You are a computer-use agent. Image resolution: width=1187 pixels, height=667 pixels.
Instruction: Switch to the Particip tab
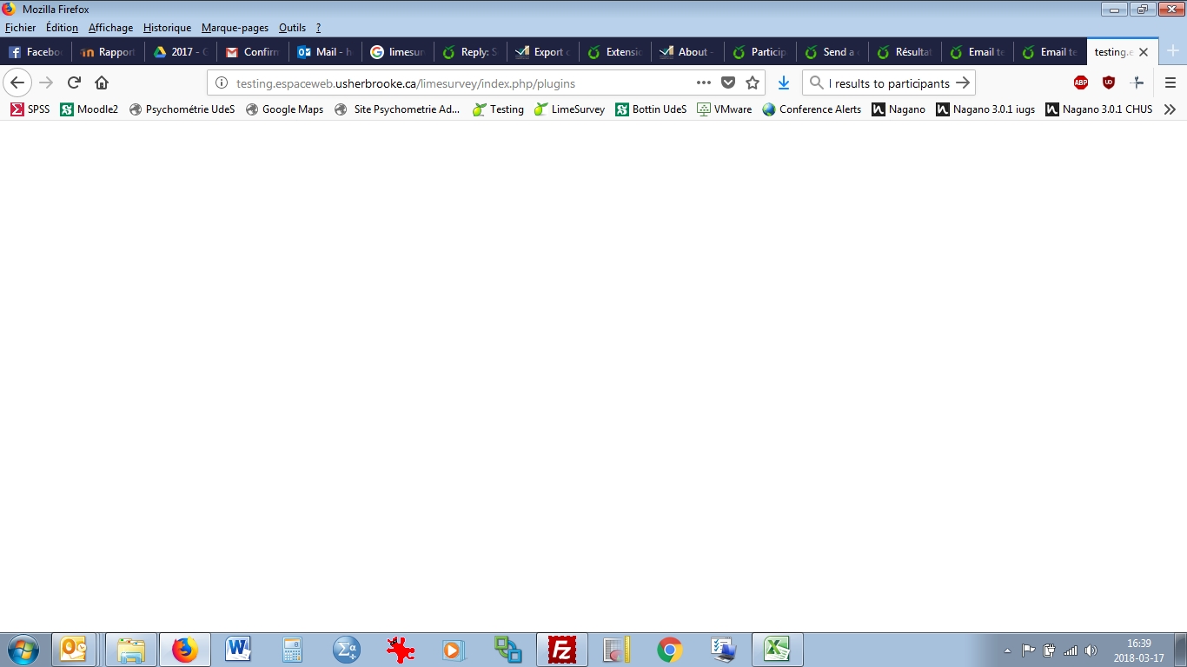(x=760, y=52)
